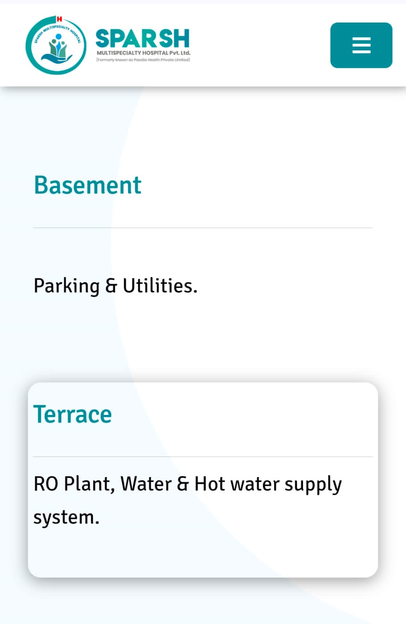Click the divider line below Basement
Screen dimensions: 406x624
coord(203,228)
